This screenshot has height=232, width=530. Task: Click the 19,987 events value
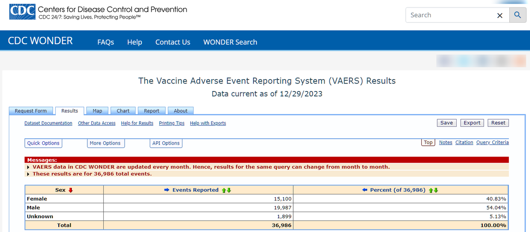coord(282,208)
